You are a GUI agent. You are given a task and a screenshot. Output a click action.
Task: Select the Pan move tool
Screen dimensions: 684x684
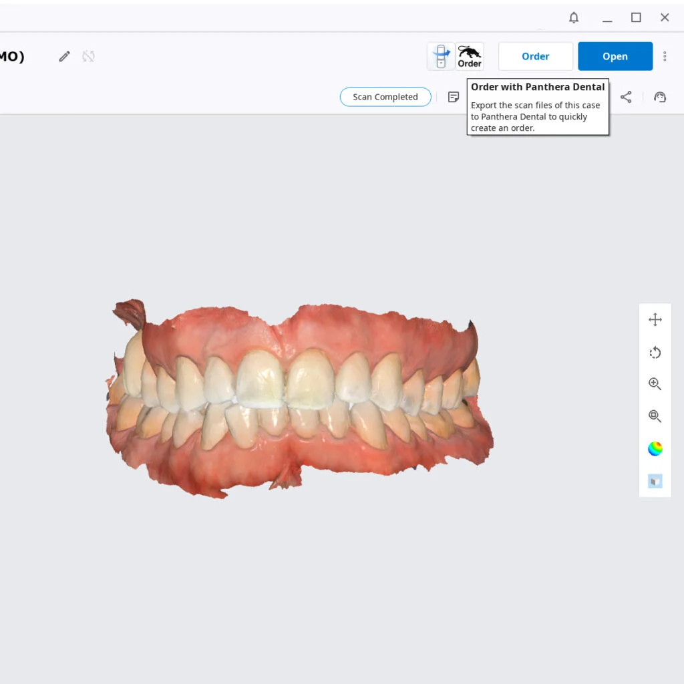coord(655,319)
